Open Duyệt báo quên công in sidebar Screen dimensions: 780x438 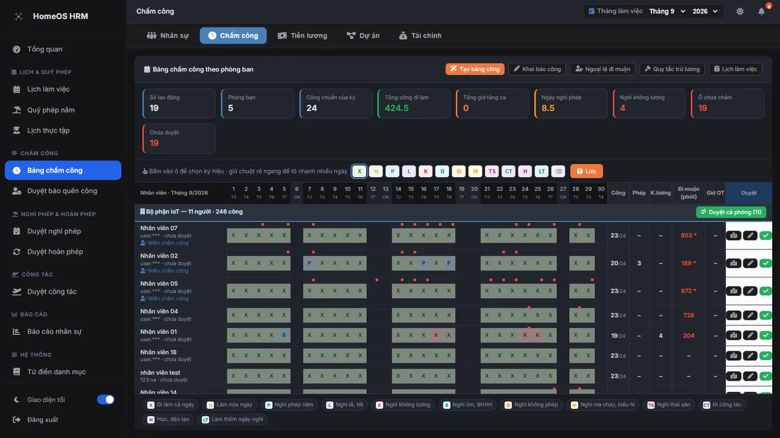[x=63, y=191]
